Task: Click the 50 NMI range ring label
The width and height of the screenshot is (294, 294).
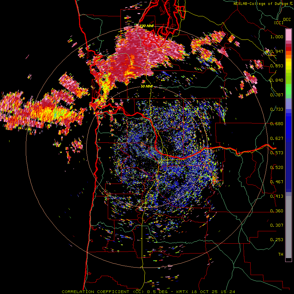Action: pyautogui.click(x=147, y=87)
